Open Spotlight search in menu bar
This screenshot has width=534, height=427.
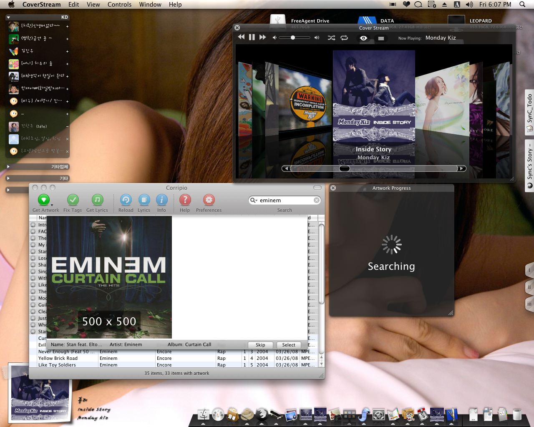tap(522, 5)
